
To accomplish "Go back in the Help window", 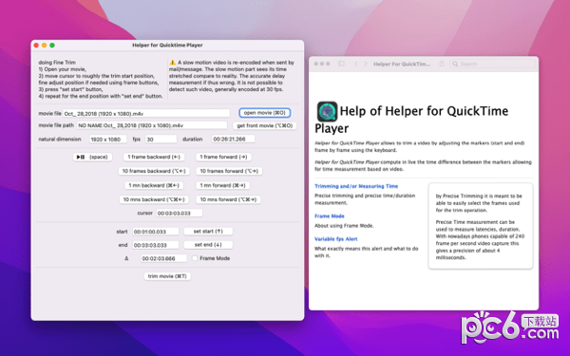I will tap(356, 64).
